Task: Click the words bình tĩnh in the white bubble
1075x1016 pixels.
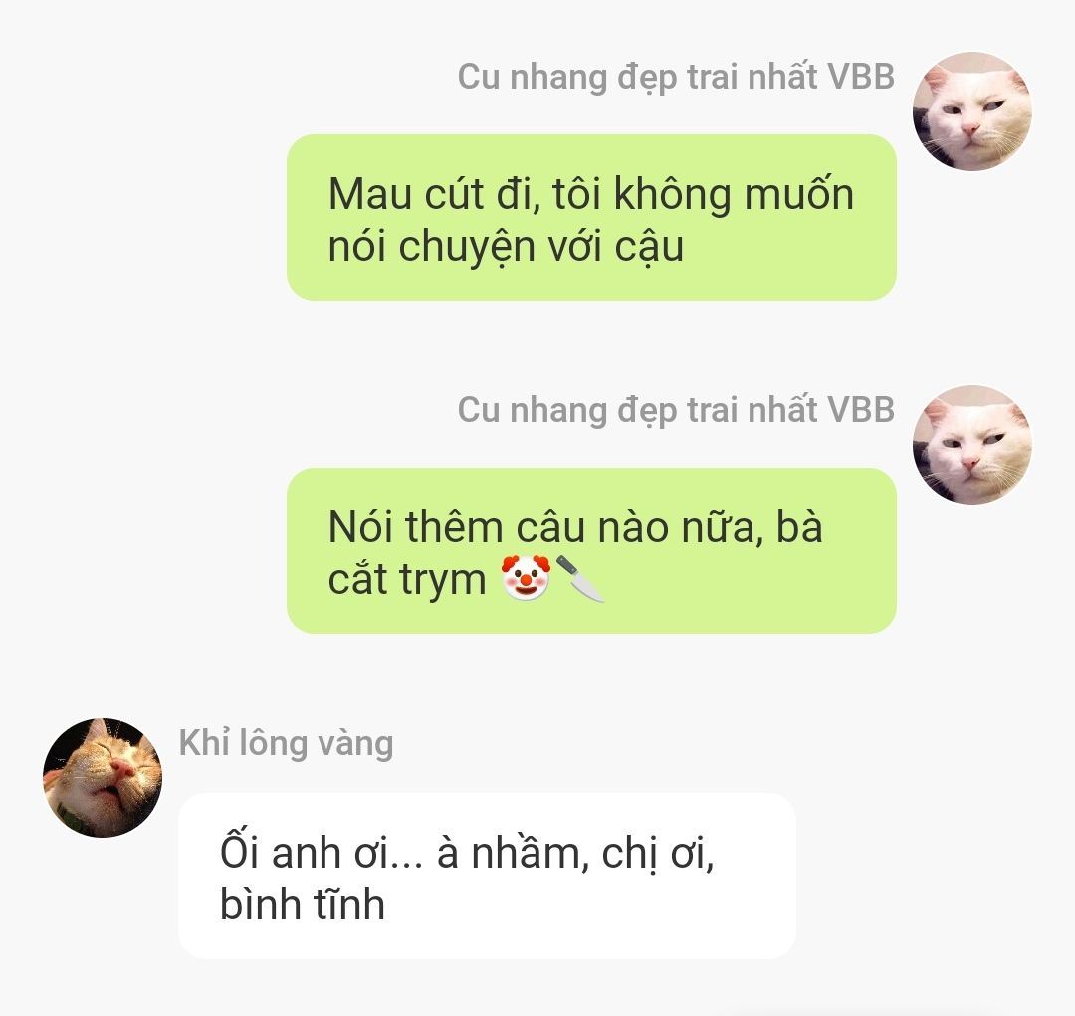Action: point(303,904)
